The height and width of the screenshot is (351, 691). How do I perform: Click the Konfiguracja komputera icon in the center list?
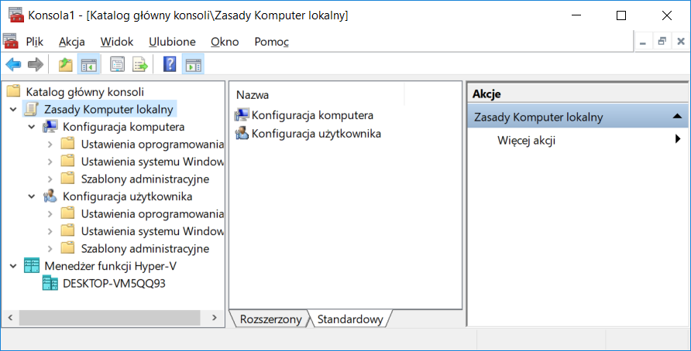point(242,115)
